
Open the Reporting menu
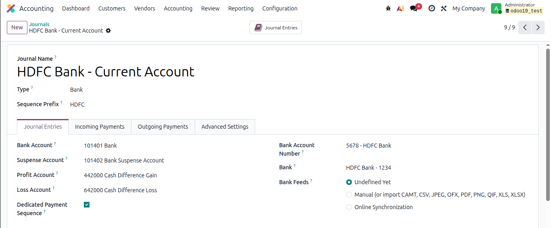(x=241, y=8)
